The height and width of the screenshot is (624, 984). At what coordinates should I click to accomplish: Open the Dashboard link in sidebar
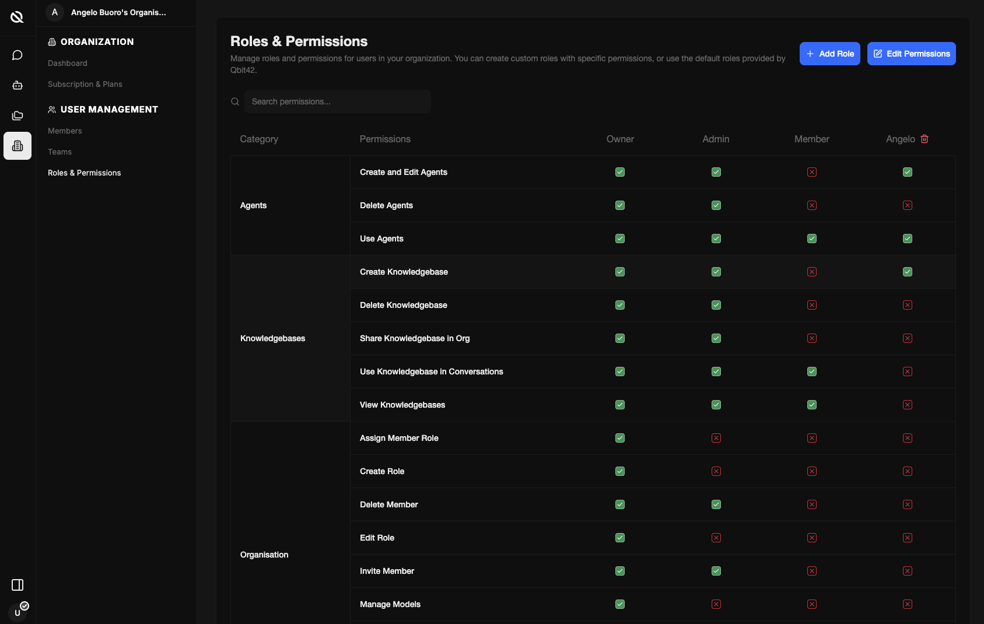[x=68, y=63]
